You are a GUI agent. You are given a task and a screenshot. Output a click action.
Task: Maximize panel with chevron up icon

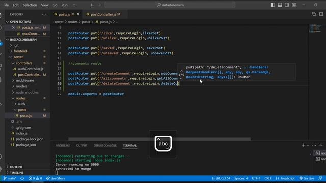click(321, 145)
